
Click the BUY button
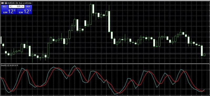point(28,7)
